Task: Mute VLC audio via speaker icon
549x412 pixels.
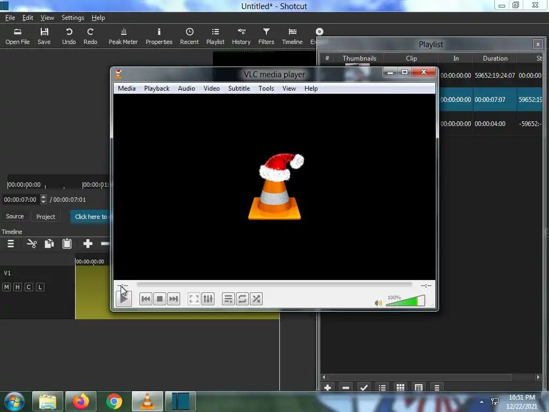Action: pos(378,303)
